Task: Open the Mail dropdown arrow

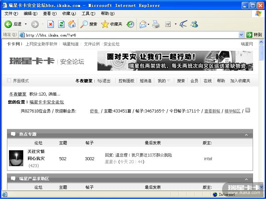Action: pos(148,24)
